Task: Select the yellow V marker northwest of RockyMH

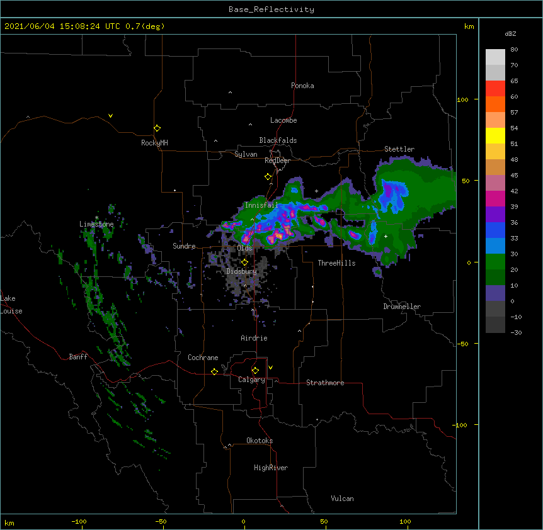Action: 110,116
